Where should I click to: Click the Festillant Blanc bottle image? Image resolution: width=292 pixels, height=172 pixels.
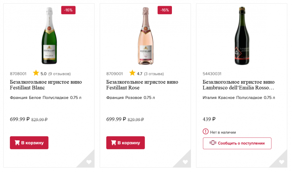[49, 36]
